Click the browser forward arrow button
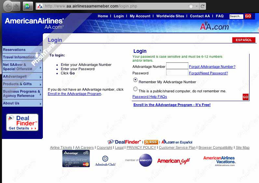The width and height of the screenshot is (259, 183). (x=17, y=6)
